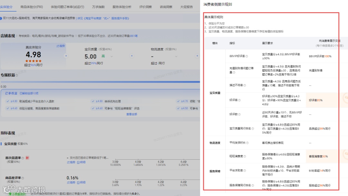Open 明细 details for 商品差评率
Screen dimensions: 348x196
pyautogui.click(x=81, y=183)
